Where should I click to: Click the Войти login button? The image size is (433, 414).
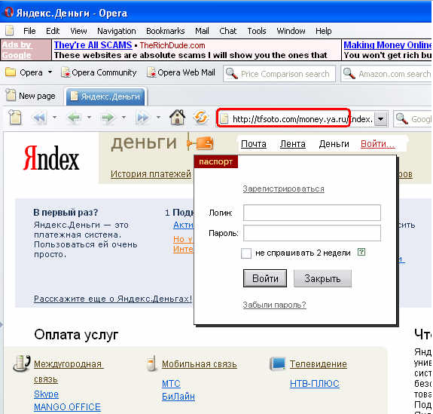point(265,278)
